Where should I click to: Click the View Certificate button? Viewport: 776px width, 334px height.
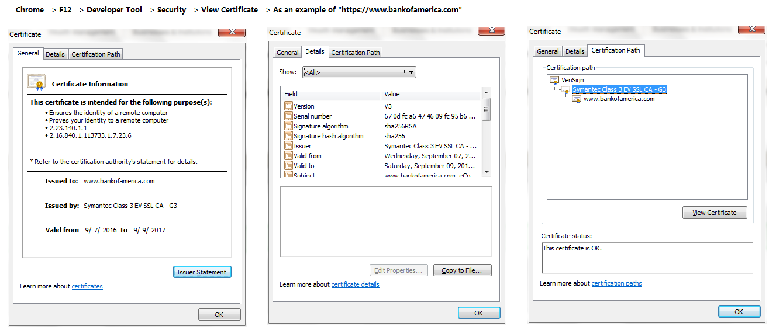tap(715, 213)
